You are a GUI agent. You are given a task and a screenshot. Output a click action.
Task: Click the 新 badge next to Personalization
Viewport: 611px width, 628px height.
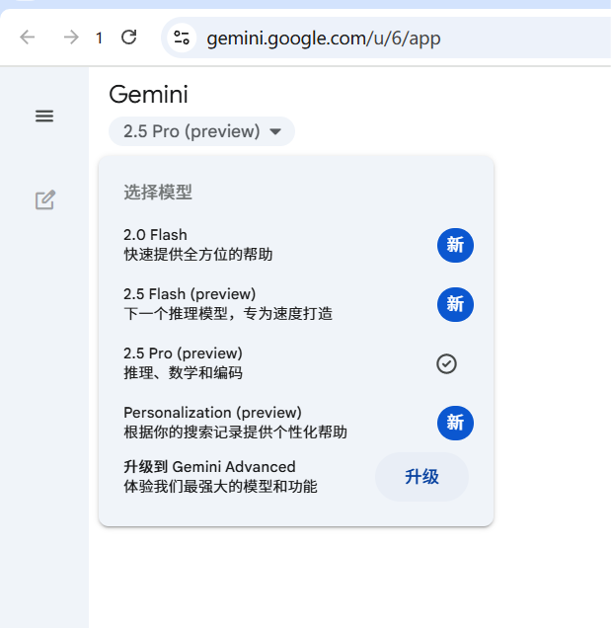[x=455, y=423]
